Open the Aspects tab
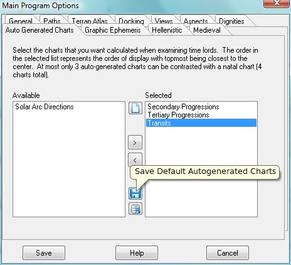 pyautogui.click(x=196, y=21)
